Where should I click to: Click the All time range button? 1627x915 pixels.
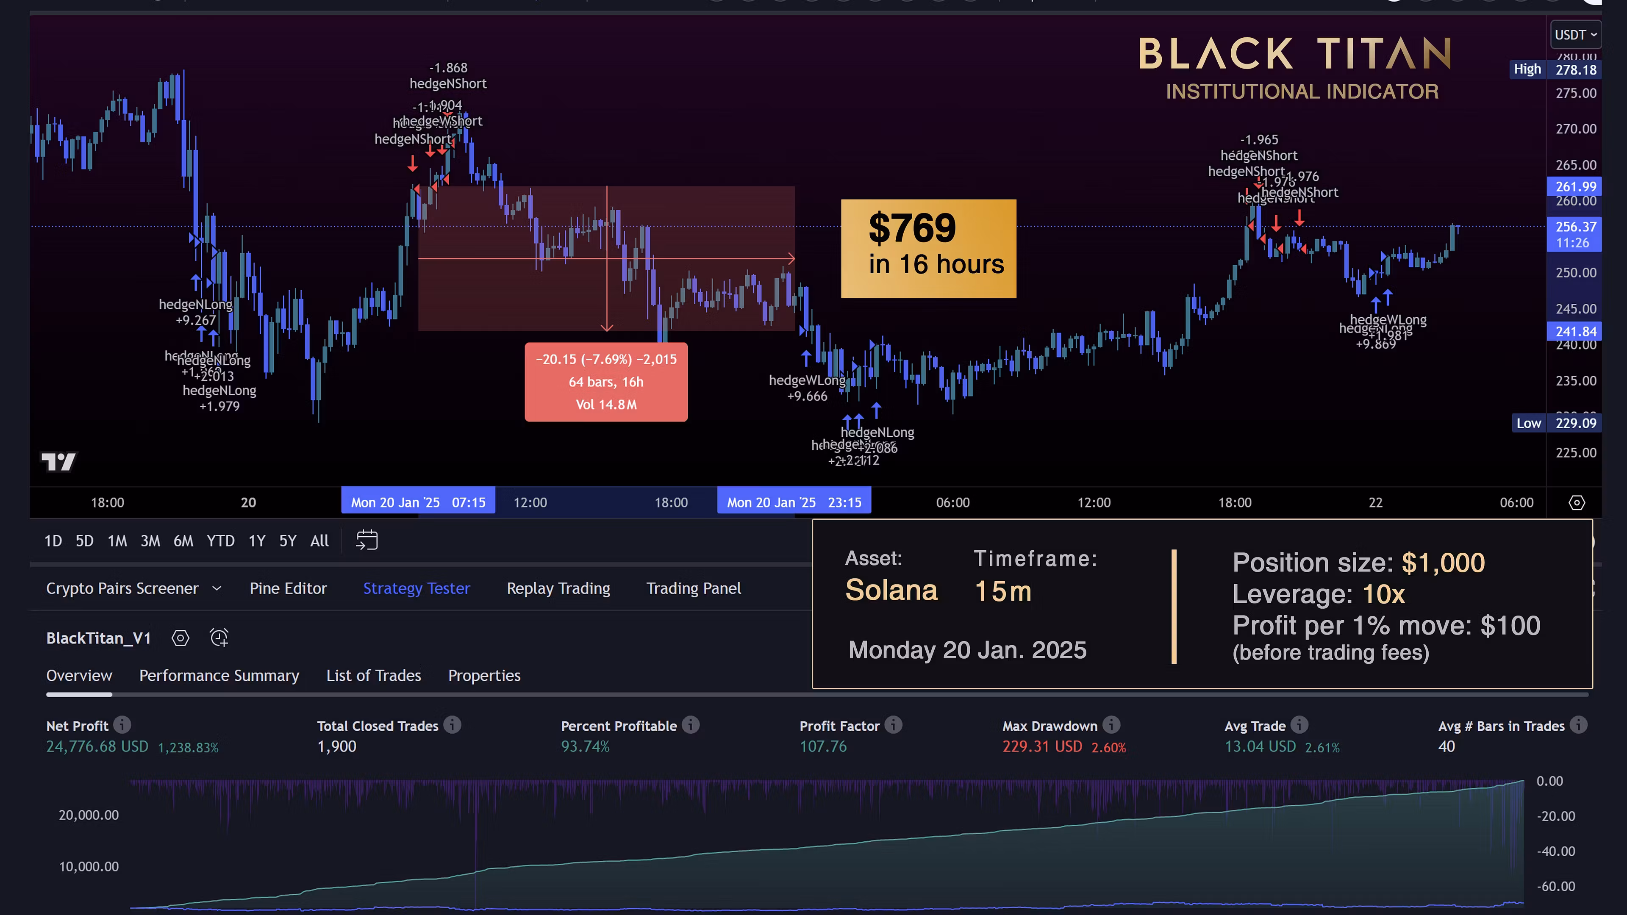319,541
